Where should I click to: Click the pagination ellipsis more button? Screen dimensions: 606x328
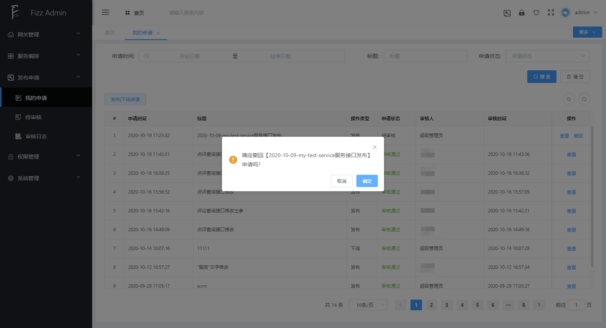tap(508, 305)
